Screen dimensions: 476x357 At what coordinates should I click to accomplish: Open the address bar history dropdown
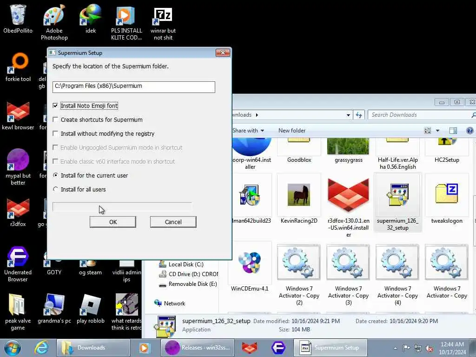pyautogui.click(x=348, y=115)
